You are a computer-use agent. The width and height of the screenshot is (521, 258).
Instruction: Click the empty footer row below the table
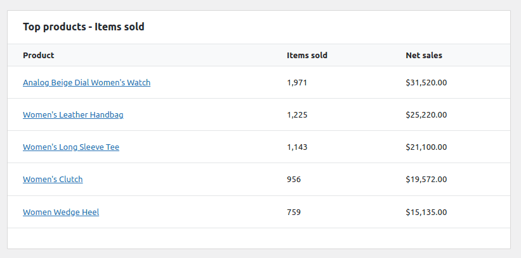[x=259, y=238]
